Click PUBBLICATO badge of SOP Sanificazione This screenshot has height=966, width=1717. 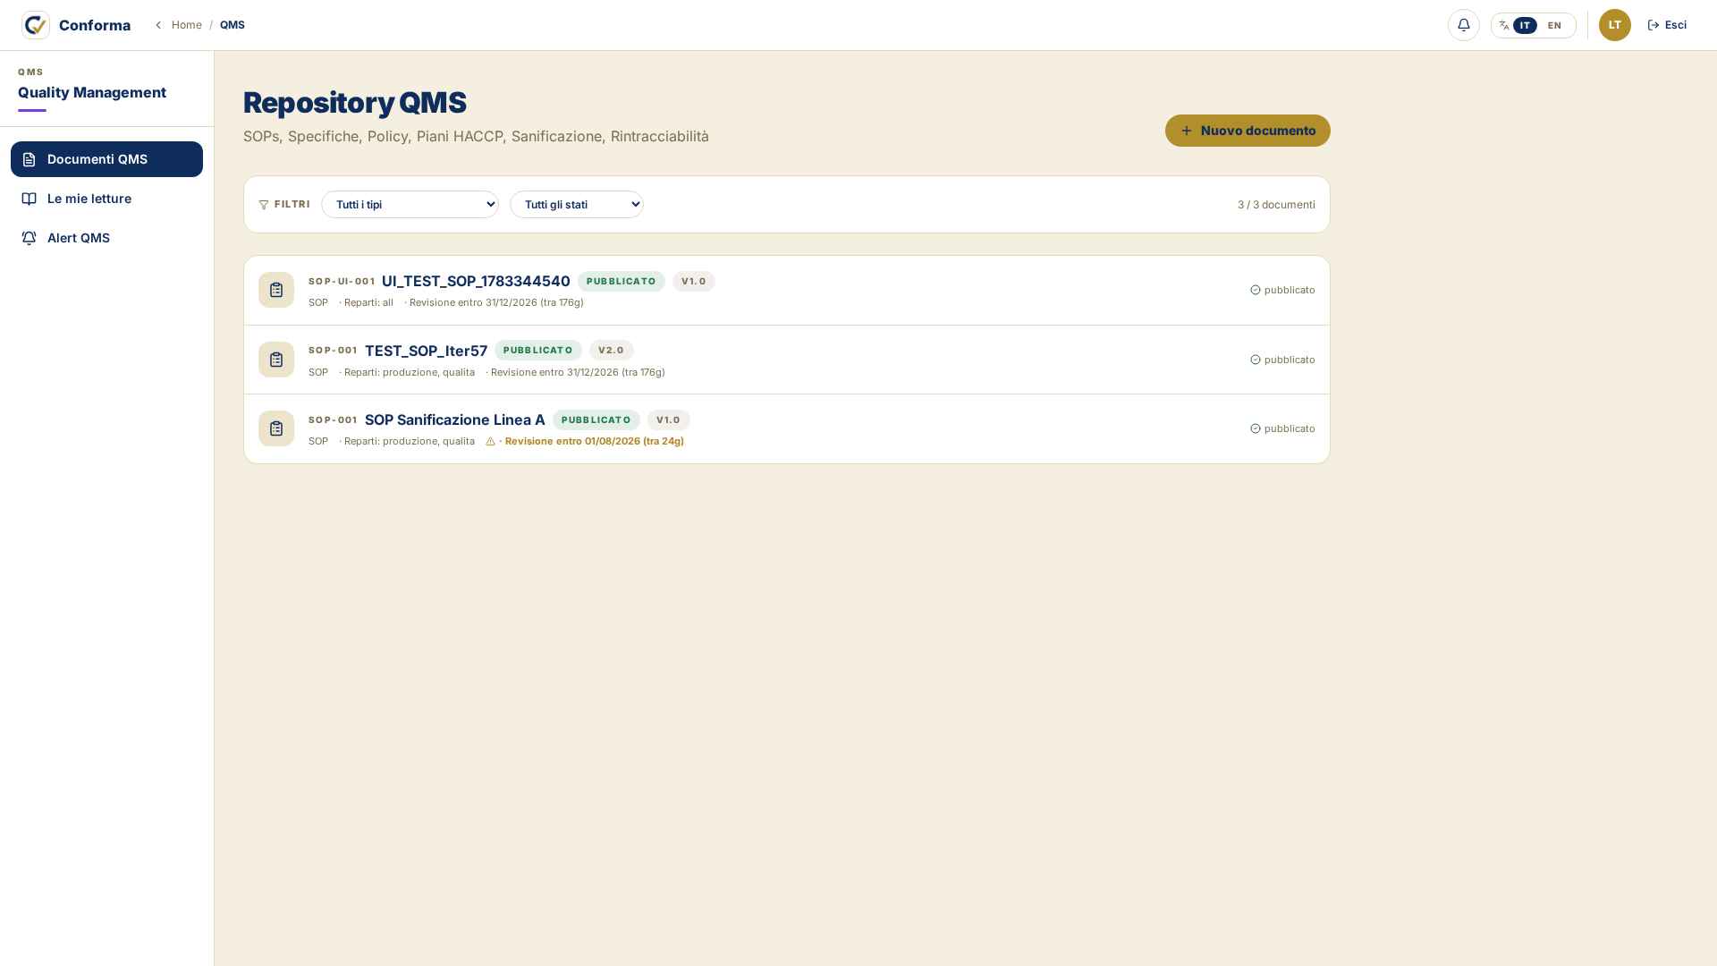tap(596, 420)
